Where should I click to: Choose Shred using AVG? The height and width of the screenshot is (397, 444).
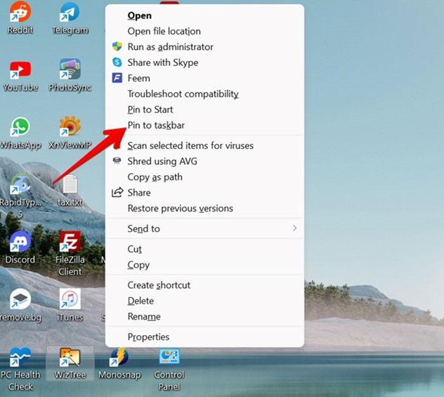(x=204, y=161)
